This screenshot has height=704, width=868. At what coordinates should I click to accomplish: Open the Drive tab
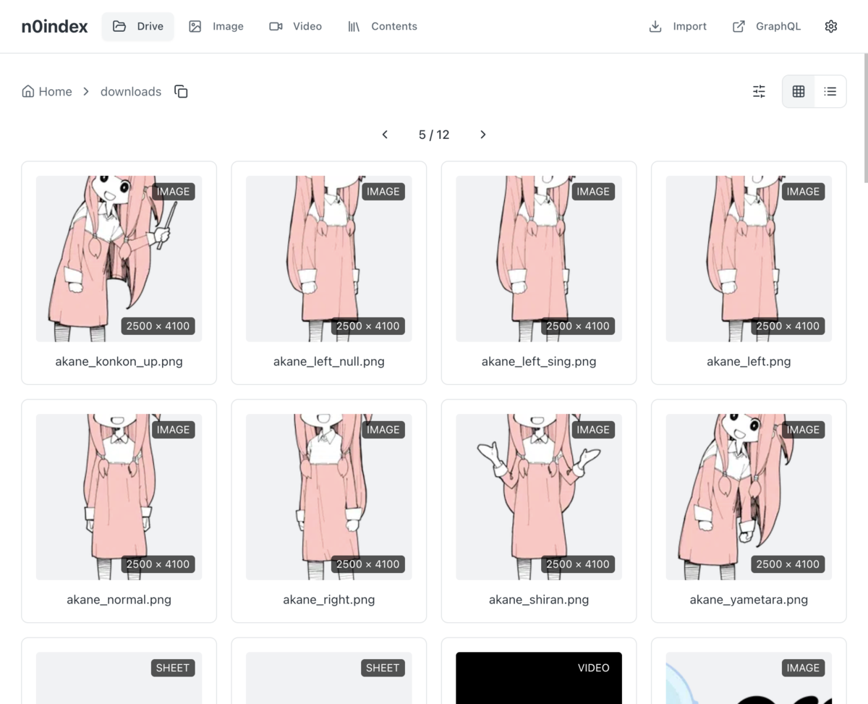click(x=137, y=26)
